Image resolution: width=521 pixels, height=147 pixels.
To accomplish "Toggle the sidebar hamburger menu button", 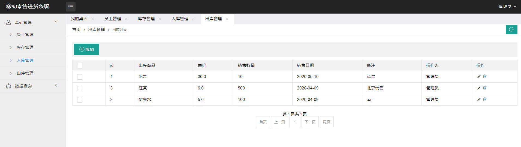I will (71, 7).
